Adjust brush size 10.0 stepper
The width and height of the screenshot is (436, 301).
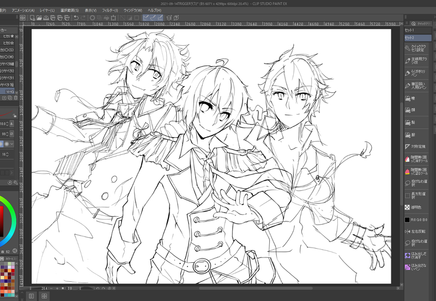click(7, 124)
